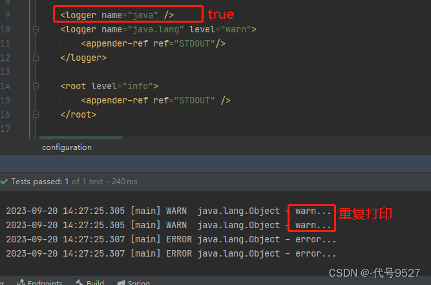The width and height of the screenshot is (431, 285).
Task: Open the Spring tool window tab
Action: [x=134, y=282]
